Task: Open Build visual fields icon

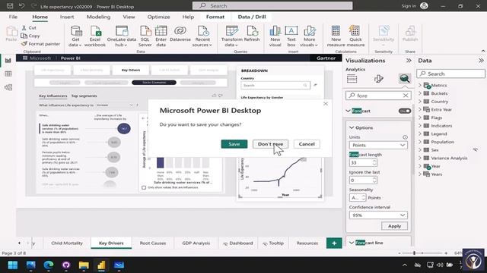Action: coord(352,79)
